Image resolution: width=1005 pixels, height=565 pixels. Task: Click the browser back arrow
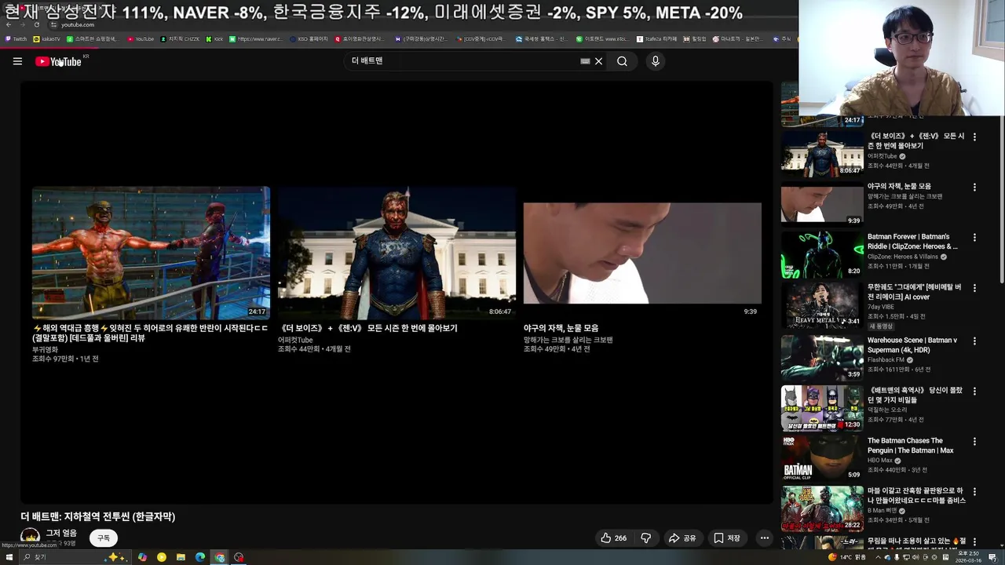pos(9,24)
